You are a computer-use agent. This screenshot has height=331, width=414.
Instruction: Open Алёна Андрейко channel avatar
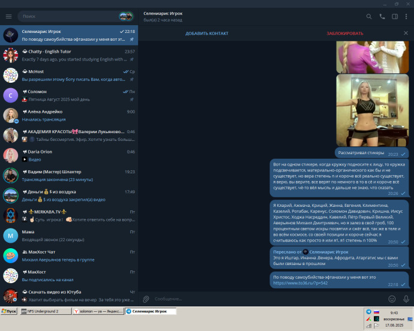tap(11, 115)
